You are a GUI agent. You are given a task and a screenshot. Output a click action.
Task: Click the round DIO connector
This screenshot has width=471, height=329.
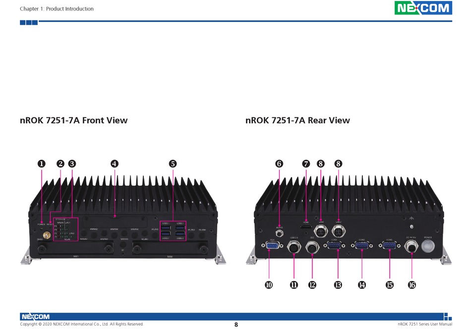[312, 247]
